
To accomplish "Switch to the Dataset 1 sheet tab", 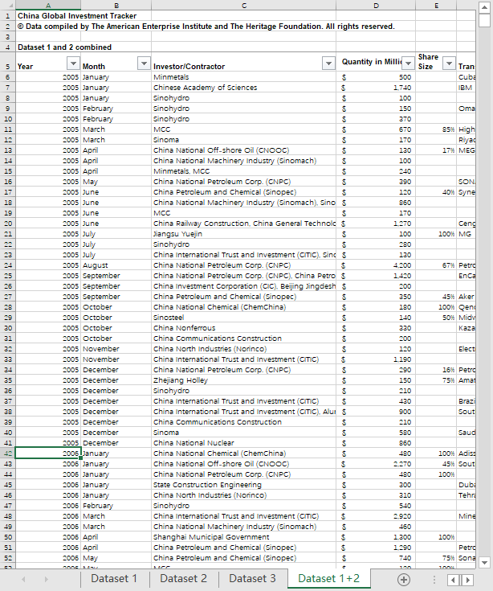I will click(114, 578).
